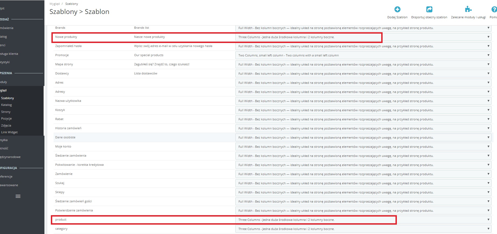Screen dimensions: 497x234
Task: Open Zalecane moduły i usługi puzzle icon
Action: [x=468, y=9]
